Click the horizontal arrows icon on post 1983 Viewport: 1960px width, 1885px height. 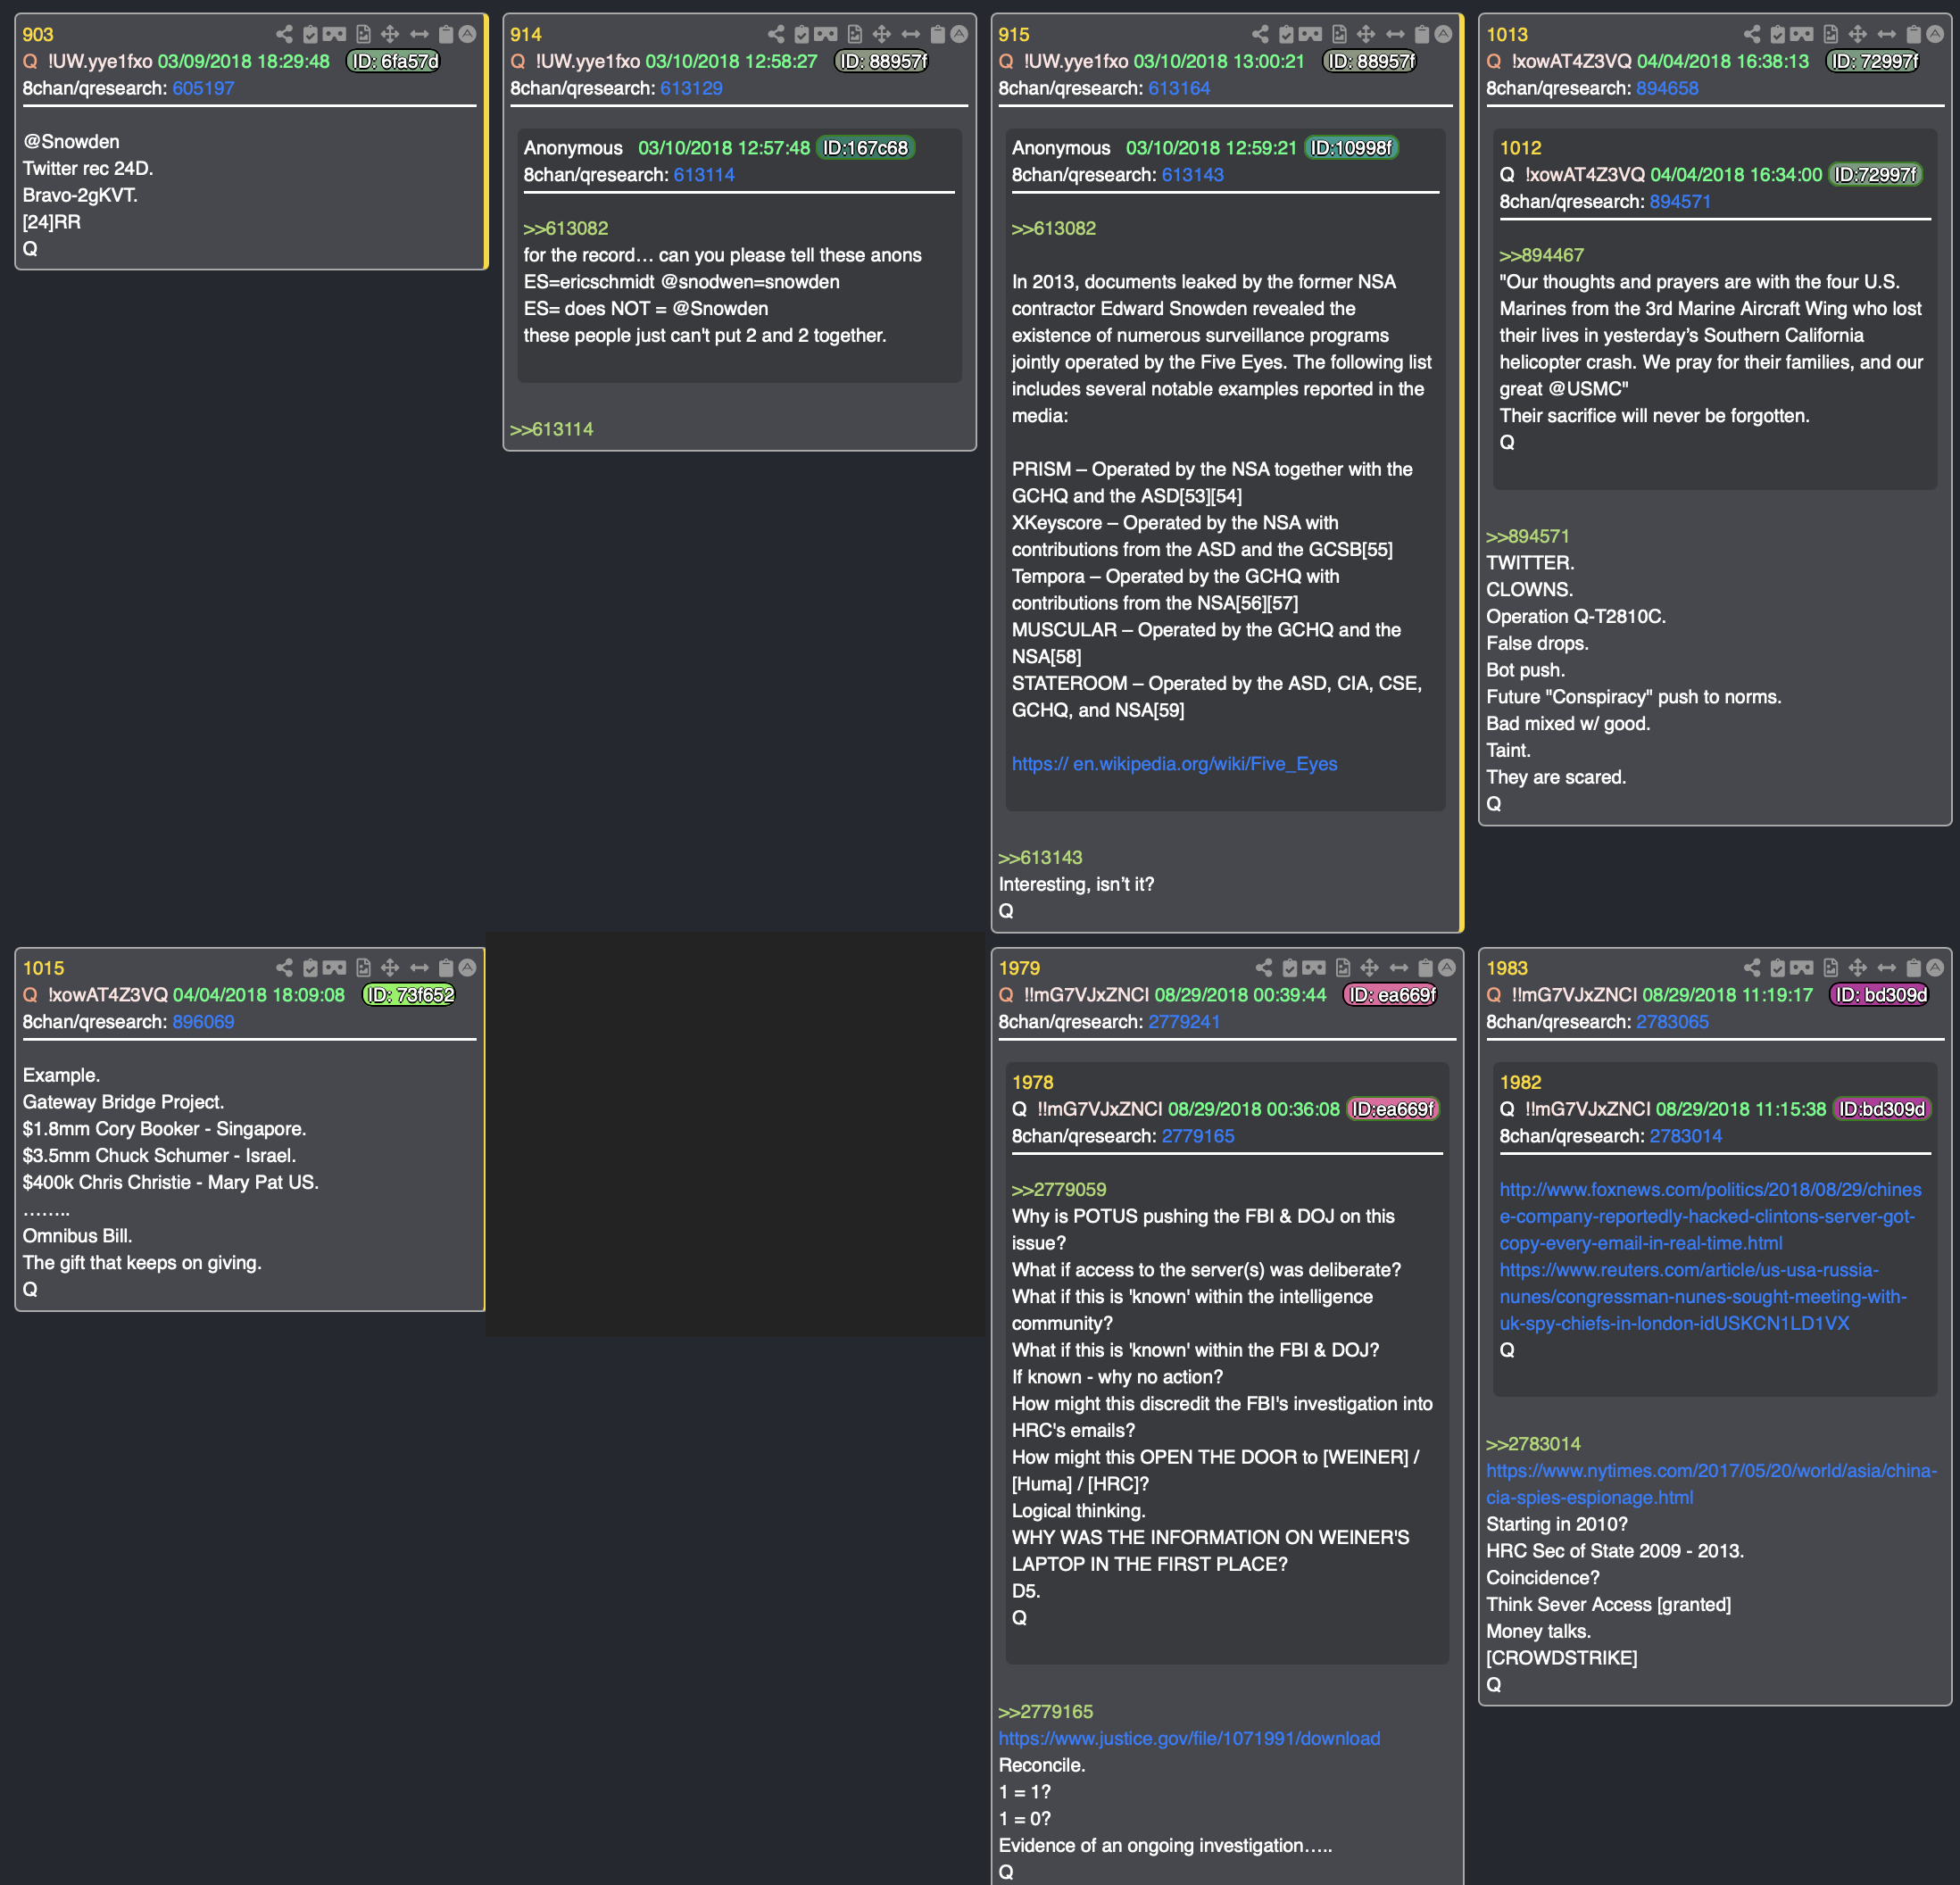point(1886,968)
